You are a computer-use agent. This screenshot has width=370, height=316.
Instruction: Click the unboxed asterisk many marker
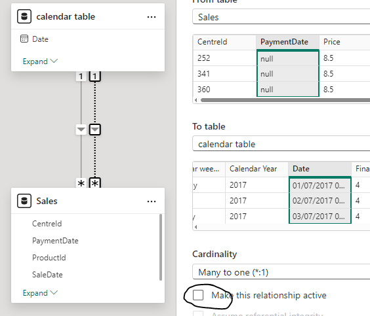[x=81, y=183]
